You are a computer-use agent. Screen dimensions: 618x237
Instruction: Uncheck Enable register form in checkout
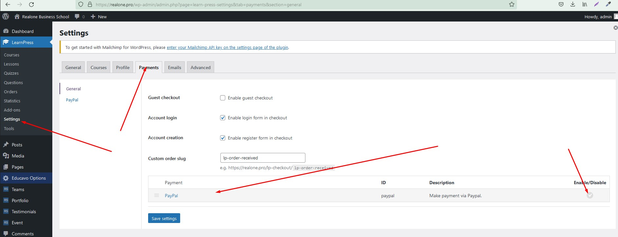coord(223,138)
